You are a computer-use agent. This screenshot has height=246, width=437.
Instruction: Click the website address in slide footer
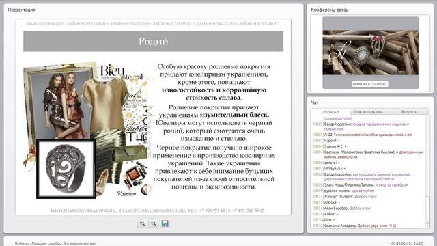click(x=83, y=210)
